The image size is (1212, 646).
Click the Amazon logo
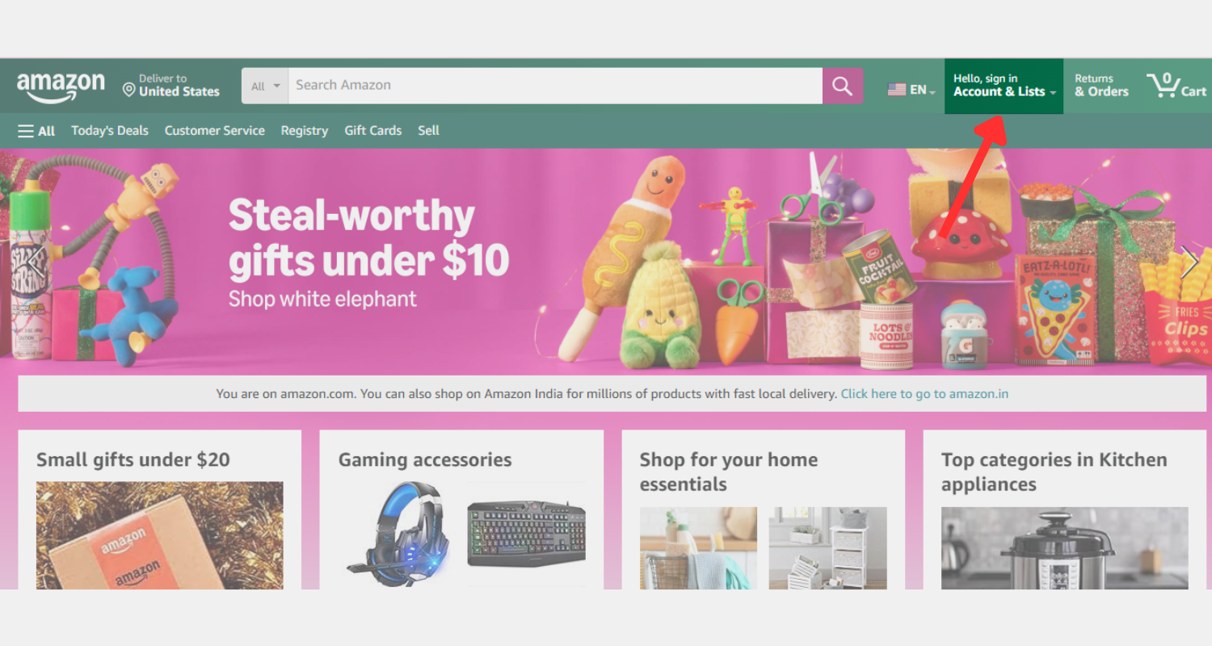(61, 87)
